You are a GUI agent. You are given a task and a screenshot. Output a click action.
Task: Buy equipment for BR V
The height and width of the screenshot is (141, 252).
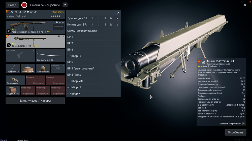click(117, 25)
